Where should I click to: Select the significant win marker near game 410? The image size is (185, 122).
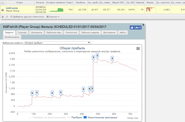point(84,89)
